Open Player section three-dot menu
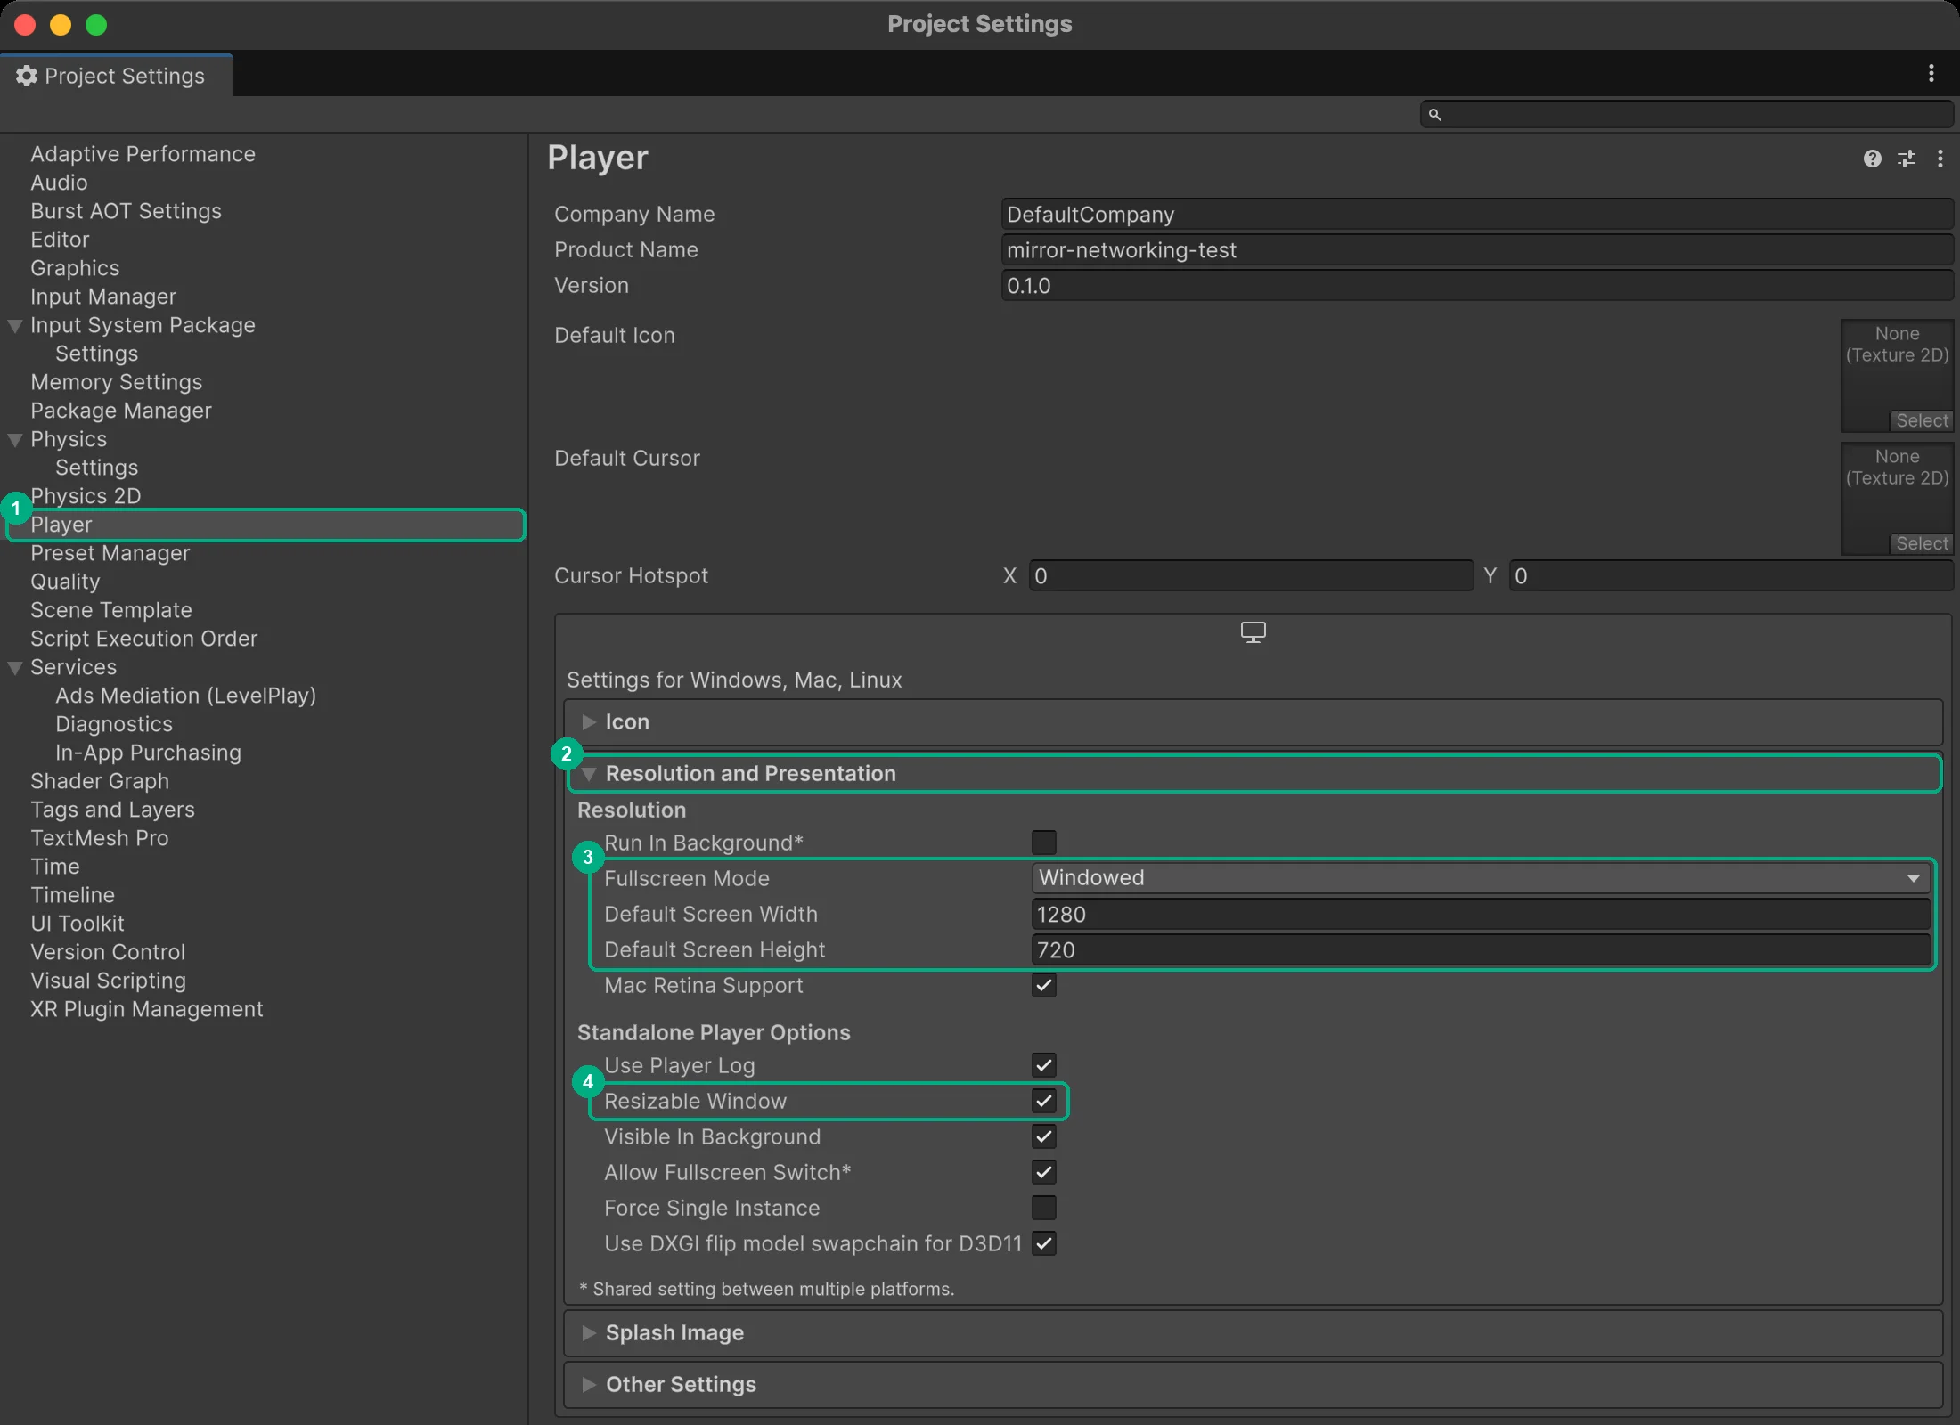Image resolution: width=1960 pixels, height=1425 pixels. (1940, 159)
